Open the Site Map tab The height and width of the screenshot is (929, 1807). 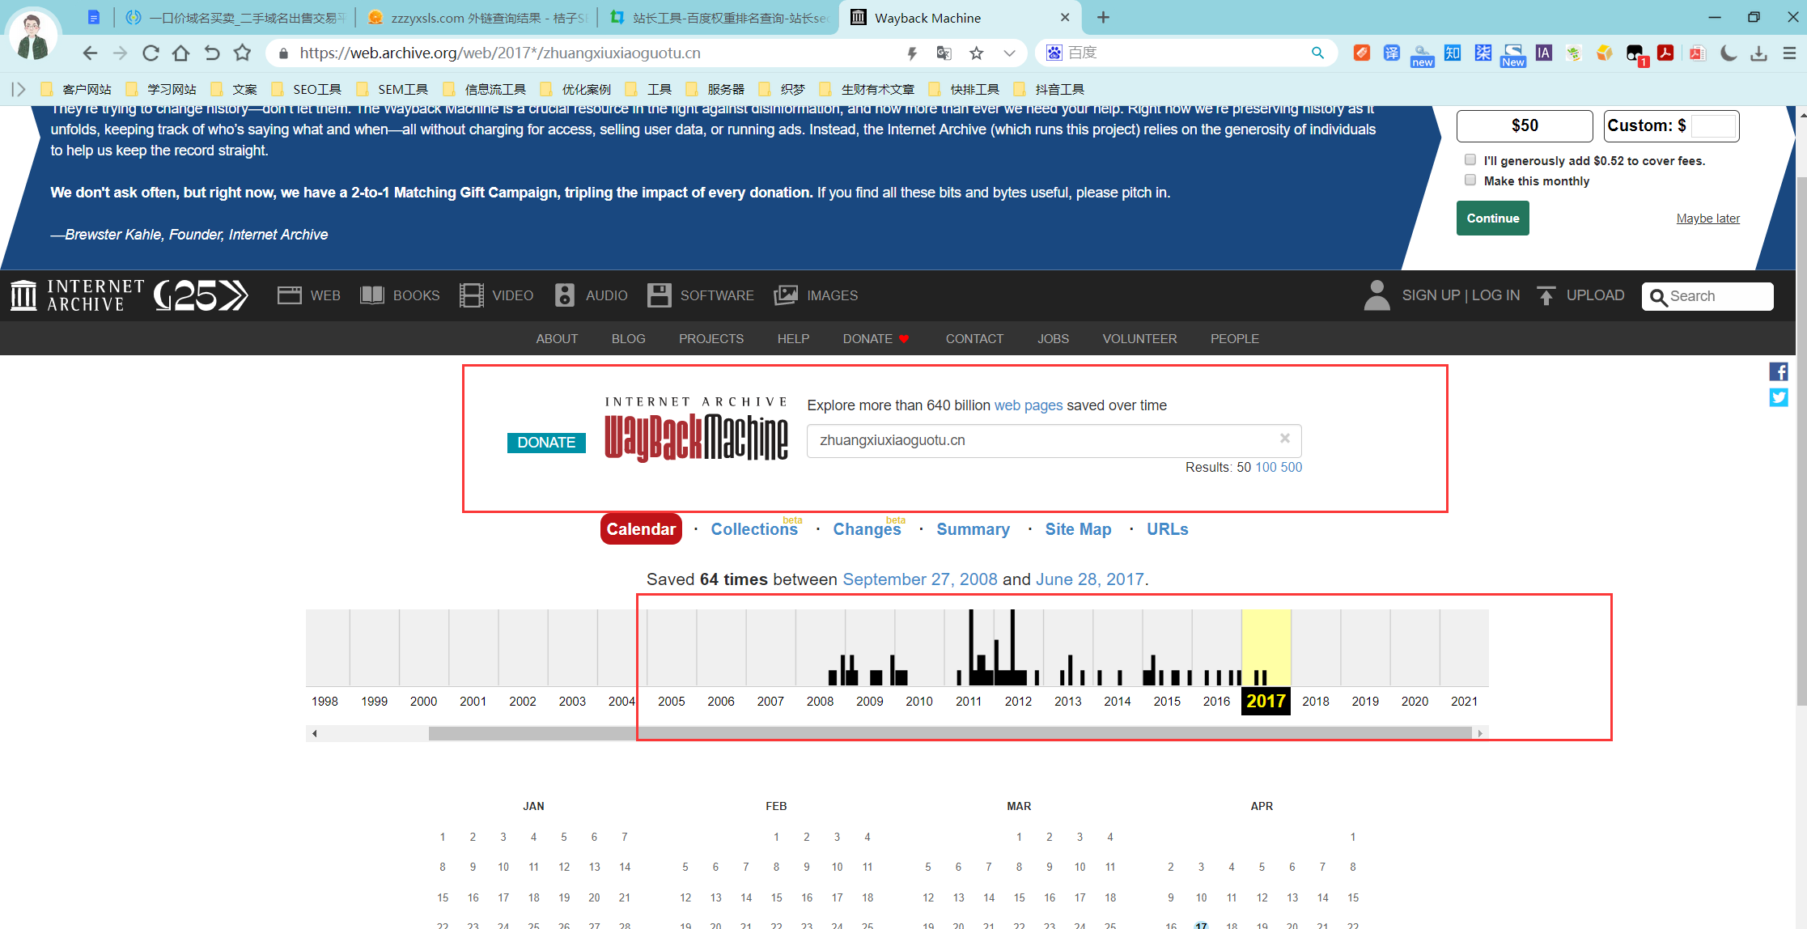[x=1078, y=529]
